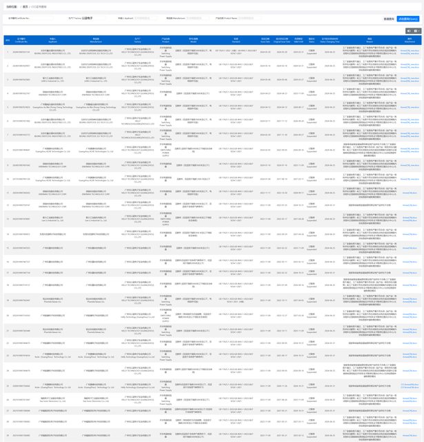Click the 点击查询 Query button

408,19
